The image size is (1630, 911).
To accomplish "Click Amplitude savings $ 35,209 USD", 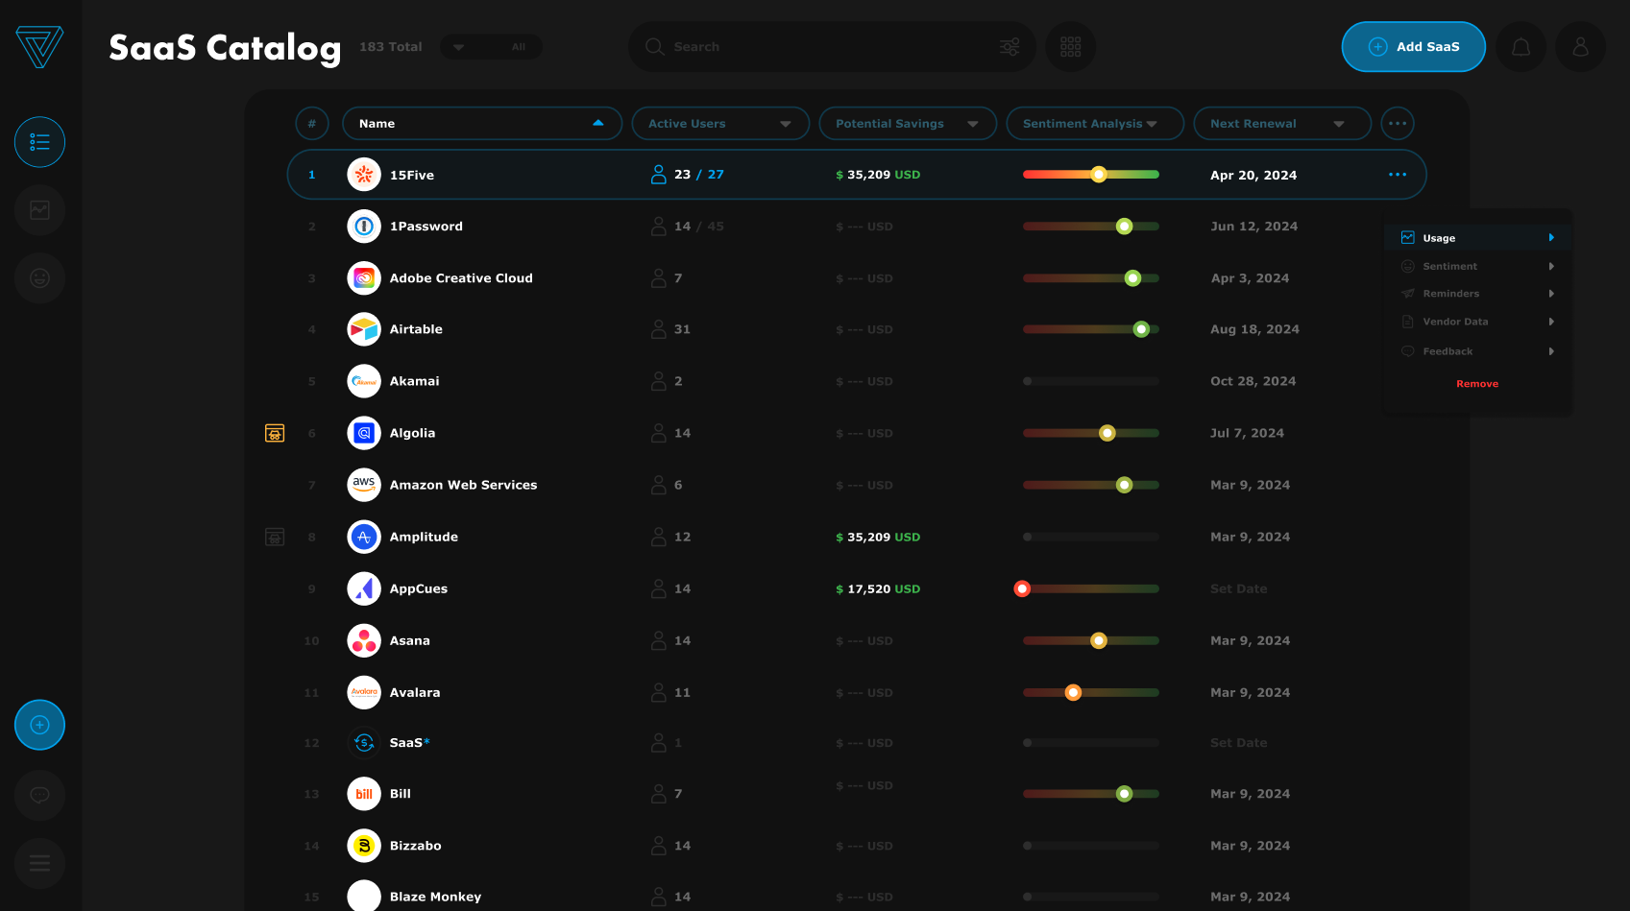I will (878, 537).
